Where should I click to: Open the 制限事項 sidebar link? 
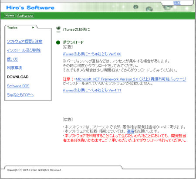14,68
